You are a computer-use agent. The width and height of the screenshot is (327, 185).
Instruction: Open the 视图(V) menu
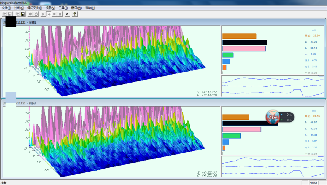point(50,8)
